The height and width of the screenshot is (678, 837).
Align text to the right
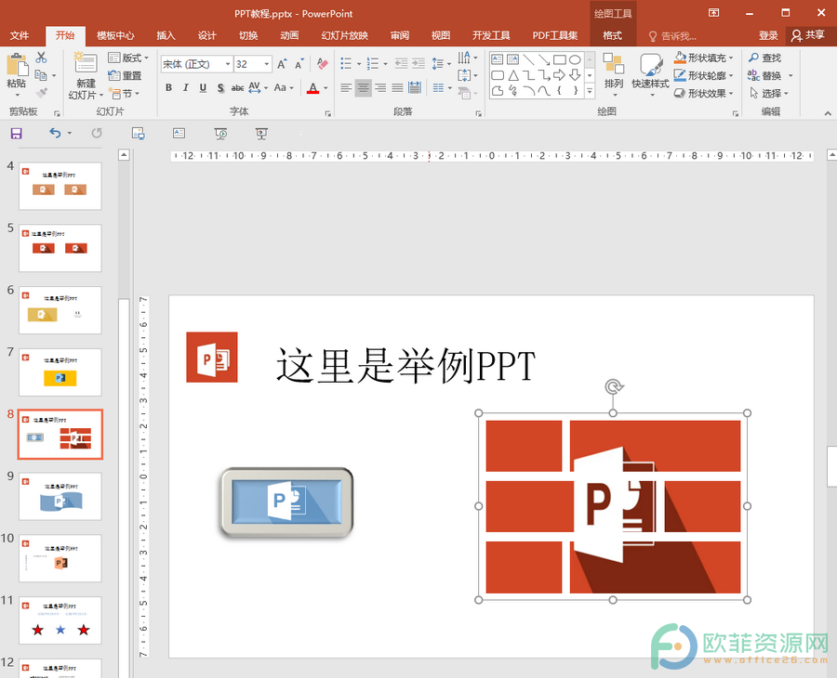[380, 88]
